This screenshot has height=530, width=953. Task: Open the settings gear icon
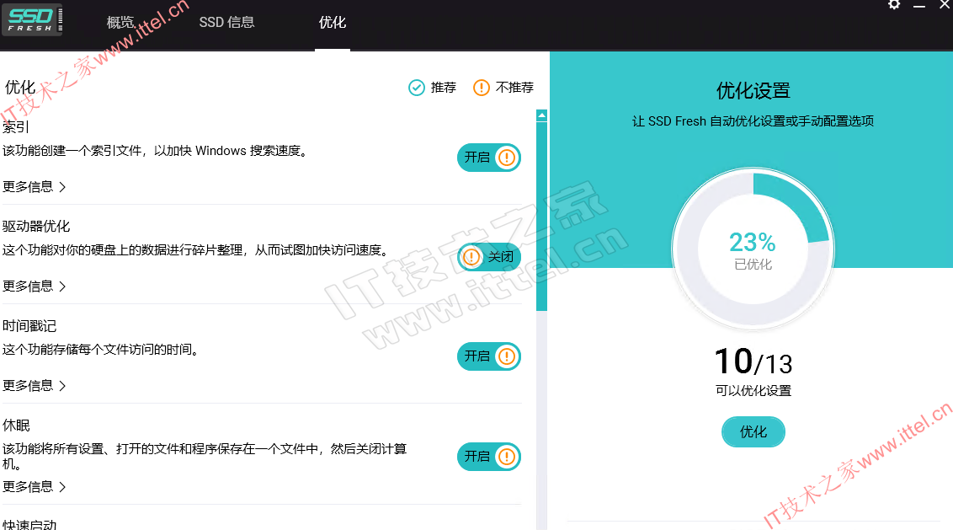[894, 4]
